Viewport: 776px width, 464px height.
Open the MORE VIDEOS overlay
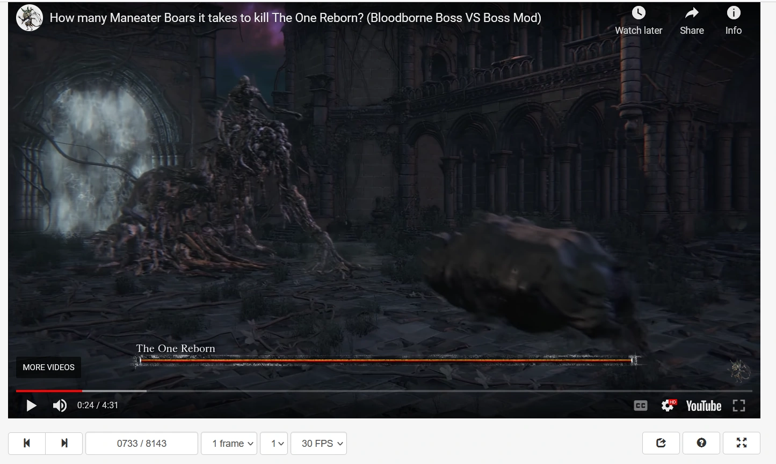(x=48, y=367)
